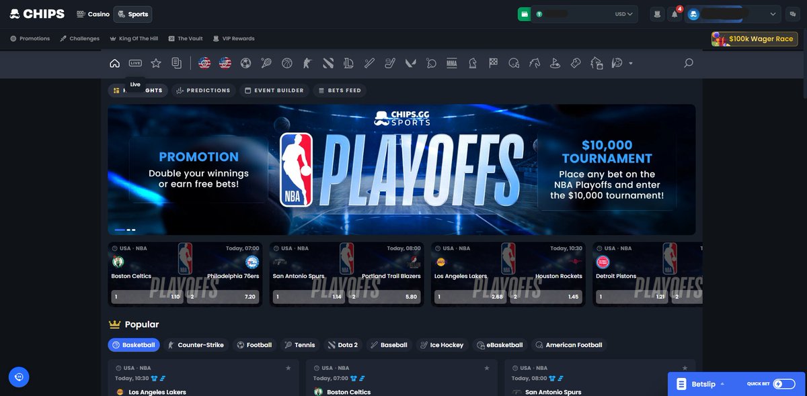
Task: Select the Counter-Strike soldier icon
Action: (x=307, y=63)
